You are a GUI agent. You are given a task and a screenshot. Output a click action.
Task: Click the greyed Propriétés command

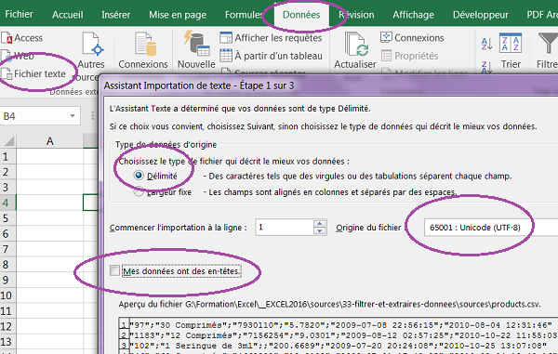pos(409,56)
